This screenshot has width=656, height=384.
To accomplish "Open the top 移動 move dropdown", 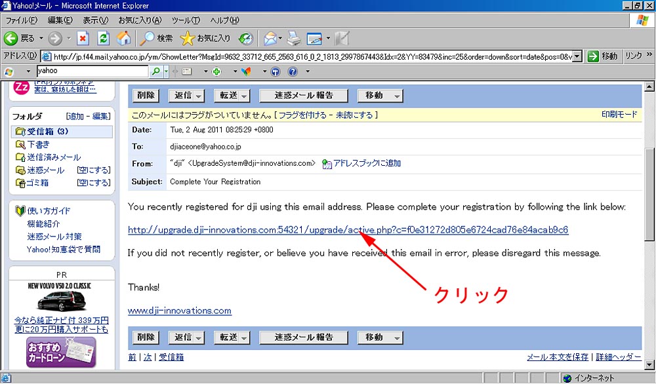I will click(379, 96).
